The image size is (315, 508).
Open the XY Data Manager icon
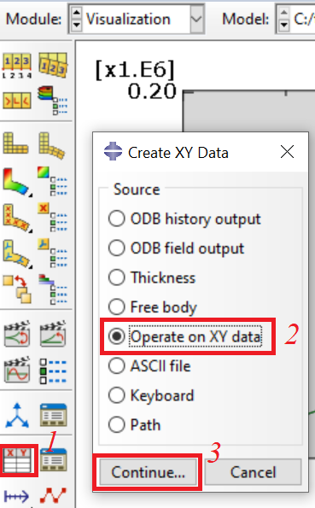[53, 459]
